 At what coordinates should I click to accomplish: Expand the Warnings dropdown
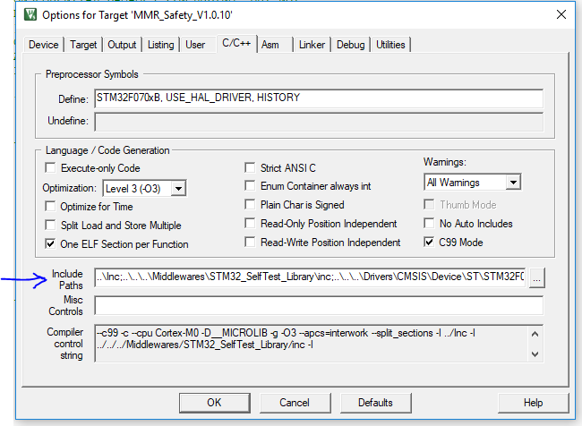513,183
